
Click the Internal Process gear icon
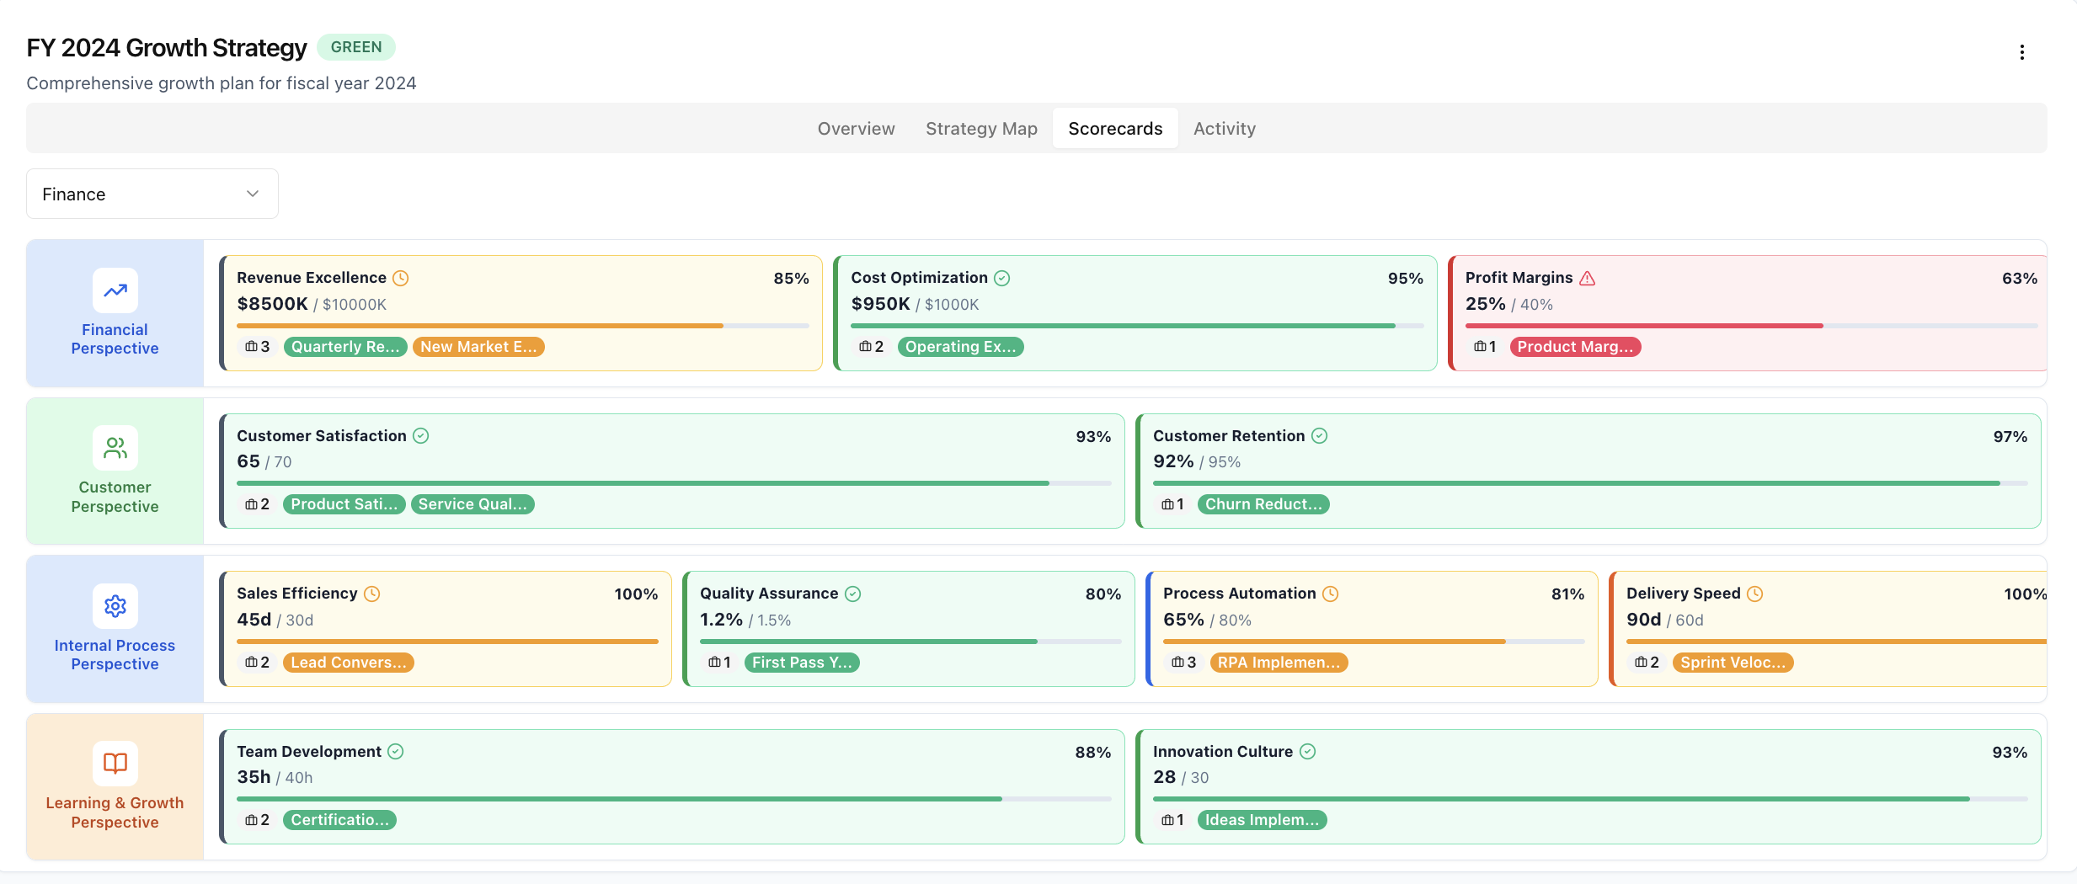[x=115, y=606]
